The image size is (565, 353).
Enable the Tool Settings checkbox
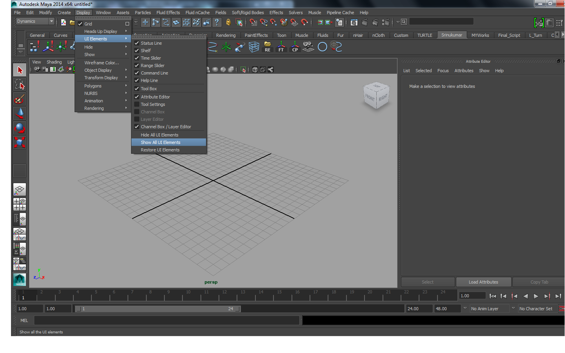pyautogui.click(x=137, y=104)
